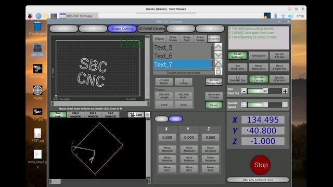Image resolution: width=333 pixels, height=187 pixels.
Task: Open the web browser globe icon in taskbar
Action: coord(39,16)
